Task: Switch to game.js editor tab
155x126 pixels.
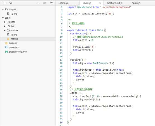Action: click(64, 3)
